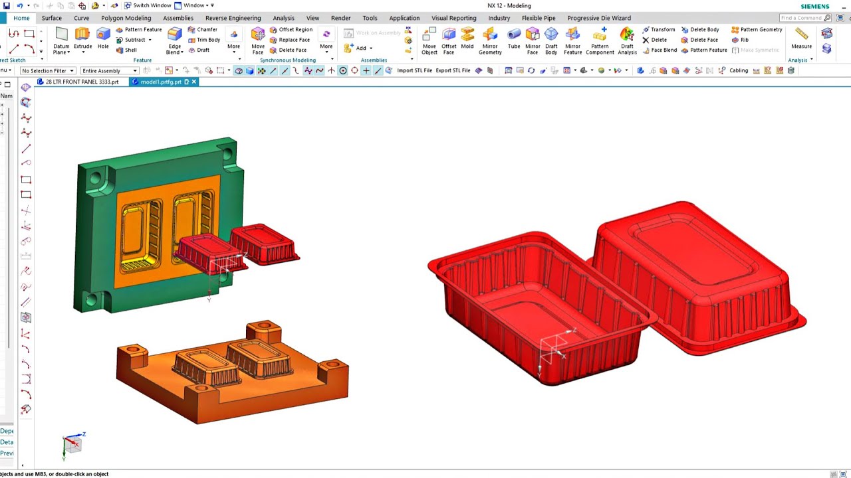Activate the Move Face command
The height and width of the screenshot is (478, 851).
258,40
